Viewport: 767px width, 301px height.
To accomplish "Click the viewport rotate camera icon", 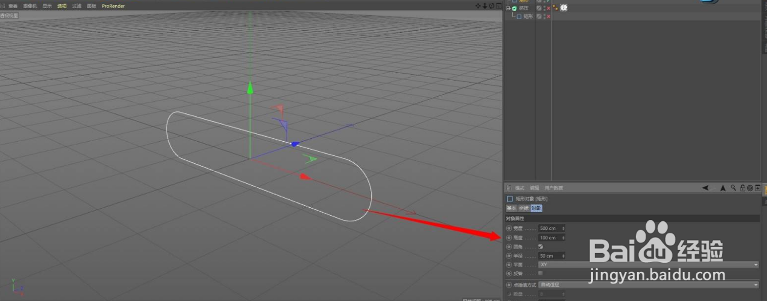I will 492,6.
